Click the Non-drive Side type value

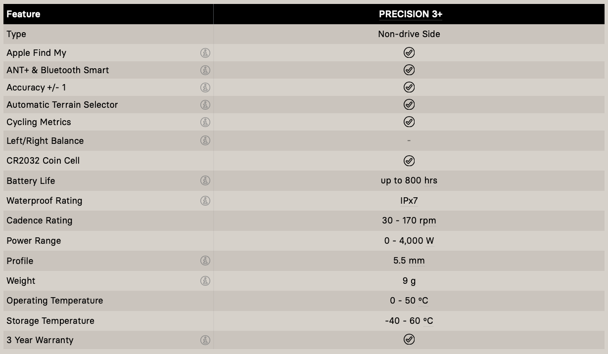pyautogui.click(x=409, y=34)
